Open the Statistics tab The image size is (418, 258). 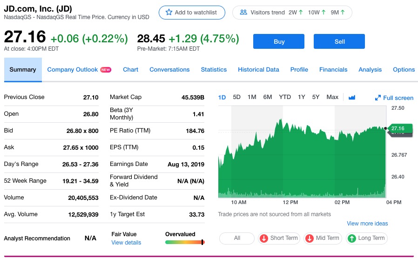(214, 70)
